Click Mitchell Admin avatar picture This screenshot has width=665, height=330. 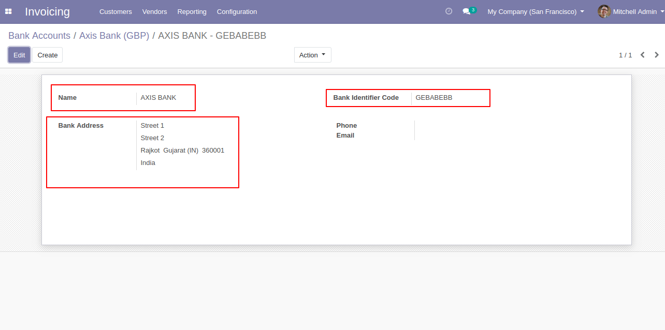604,11
